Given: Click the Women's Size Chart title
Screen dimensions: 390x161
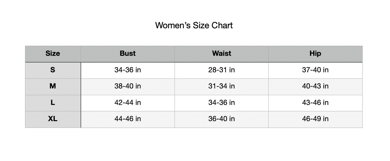Looking at the screenshot, I should coord(194,25).
